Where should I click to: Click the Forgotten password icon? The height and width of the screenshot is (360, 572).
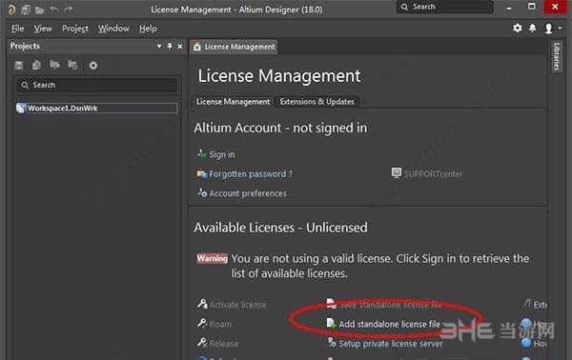202,173
